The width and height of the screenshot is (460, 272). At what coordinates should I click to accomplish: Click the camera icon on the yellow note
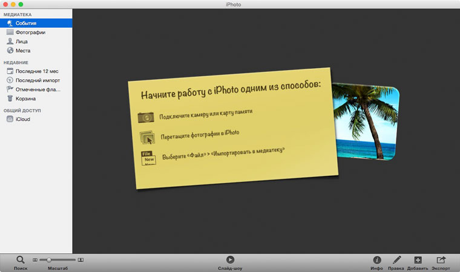tap(146, 117)
